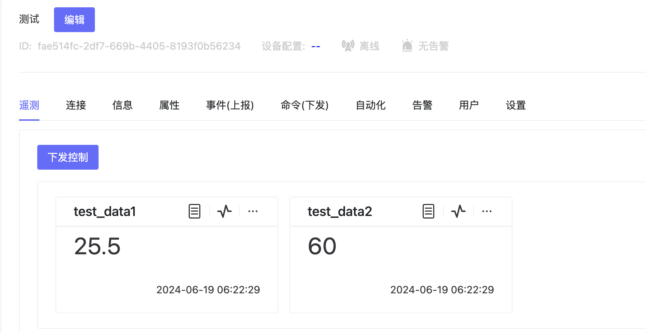Click the 编辑 button
This screenshot has width=646, height=332.
coord(74,19)
